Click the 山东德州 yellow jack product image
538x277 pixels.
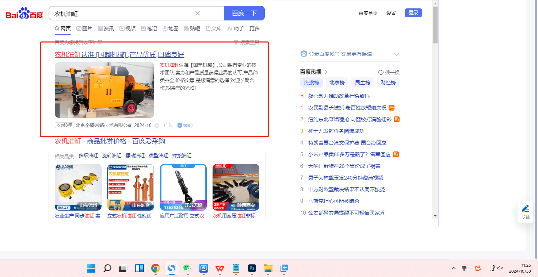coord(78,187)
